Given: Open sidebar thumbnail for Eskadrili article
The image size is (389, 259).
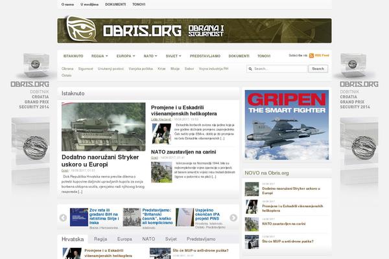Looking at the screenshot, I should [252, 207].
